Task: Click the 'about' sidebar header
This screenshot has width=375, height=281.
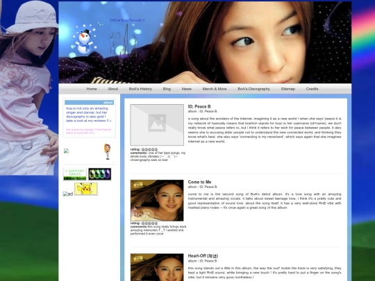Action: [x=89, y=103]
